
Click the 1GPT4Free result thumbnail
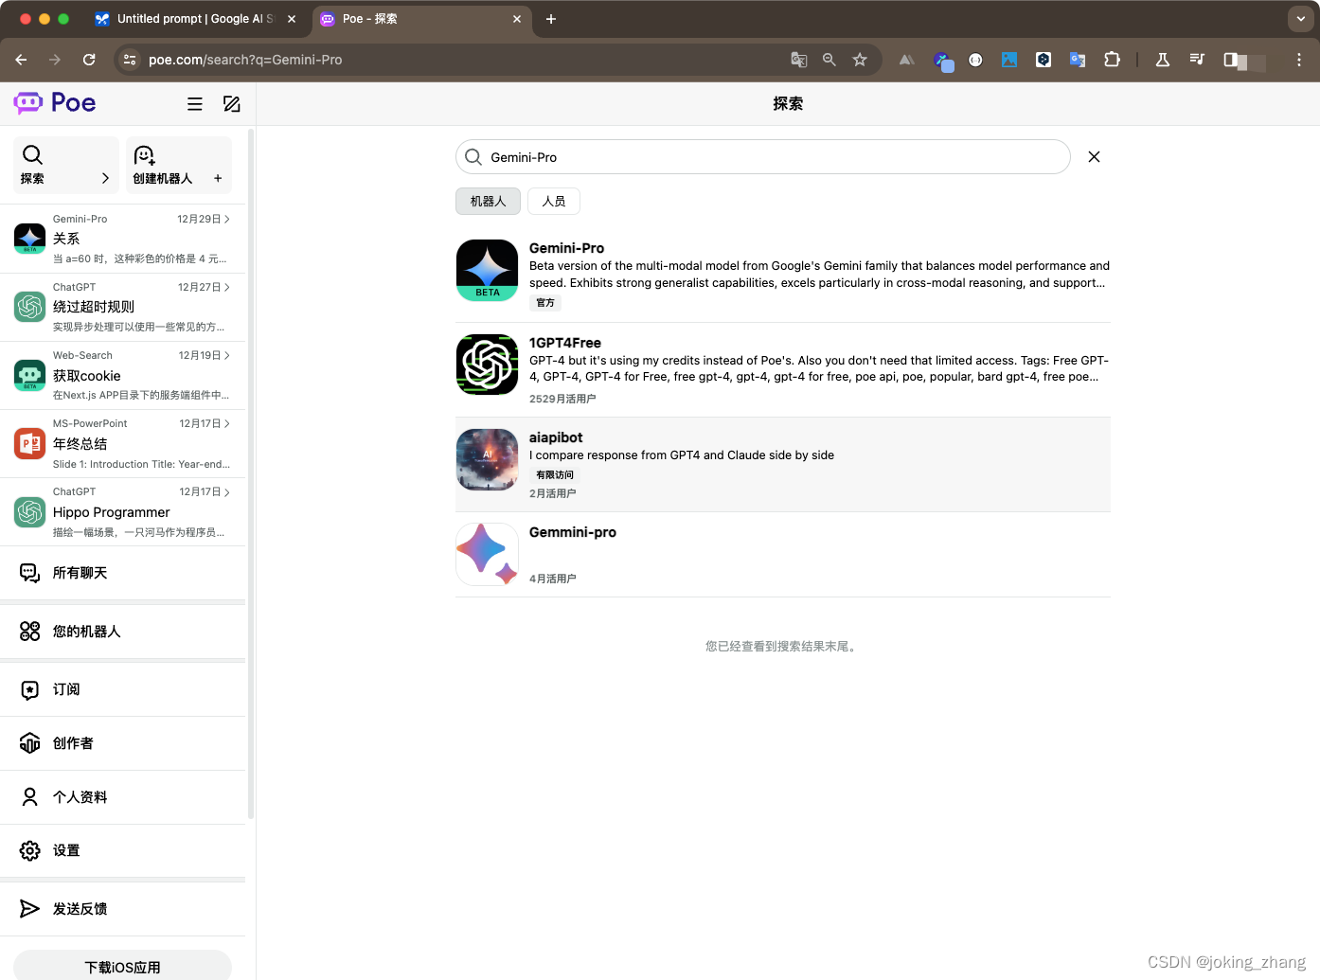[x=487, y=365]
